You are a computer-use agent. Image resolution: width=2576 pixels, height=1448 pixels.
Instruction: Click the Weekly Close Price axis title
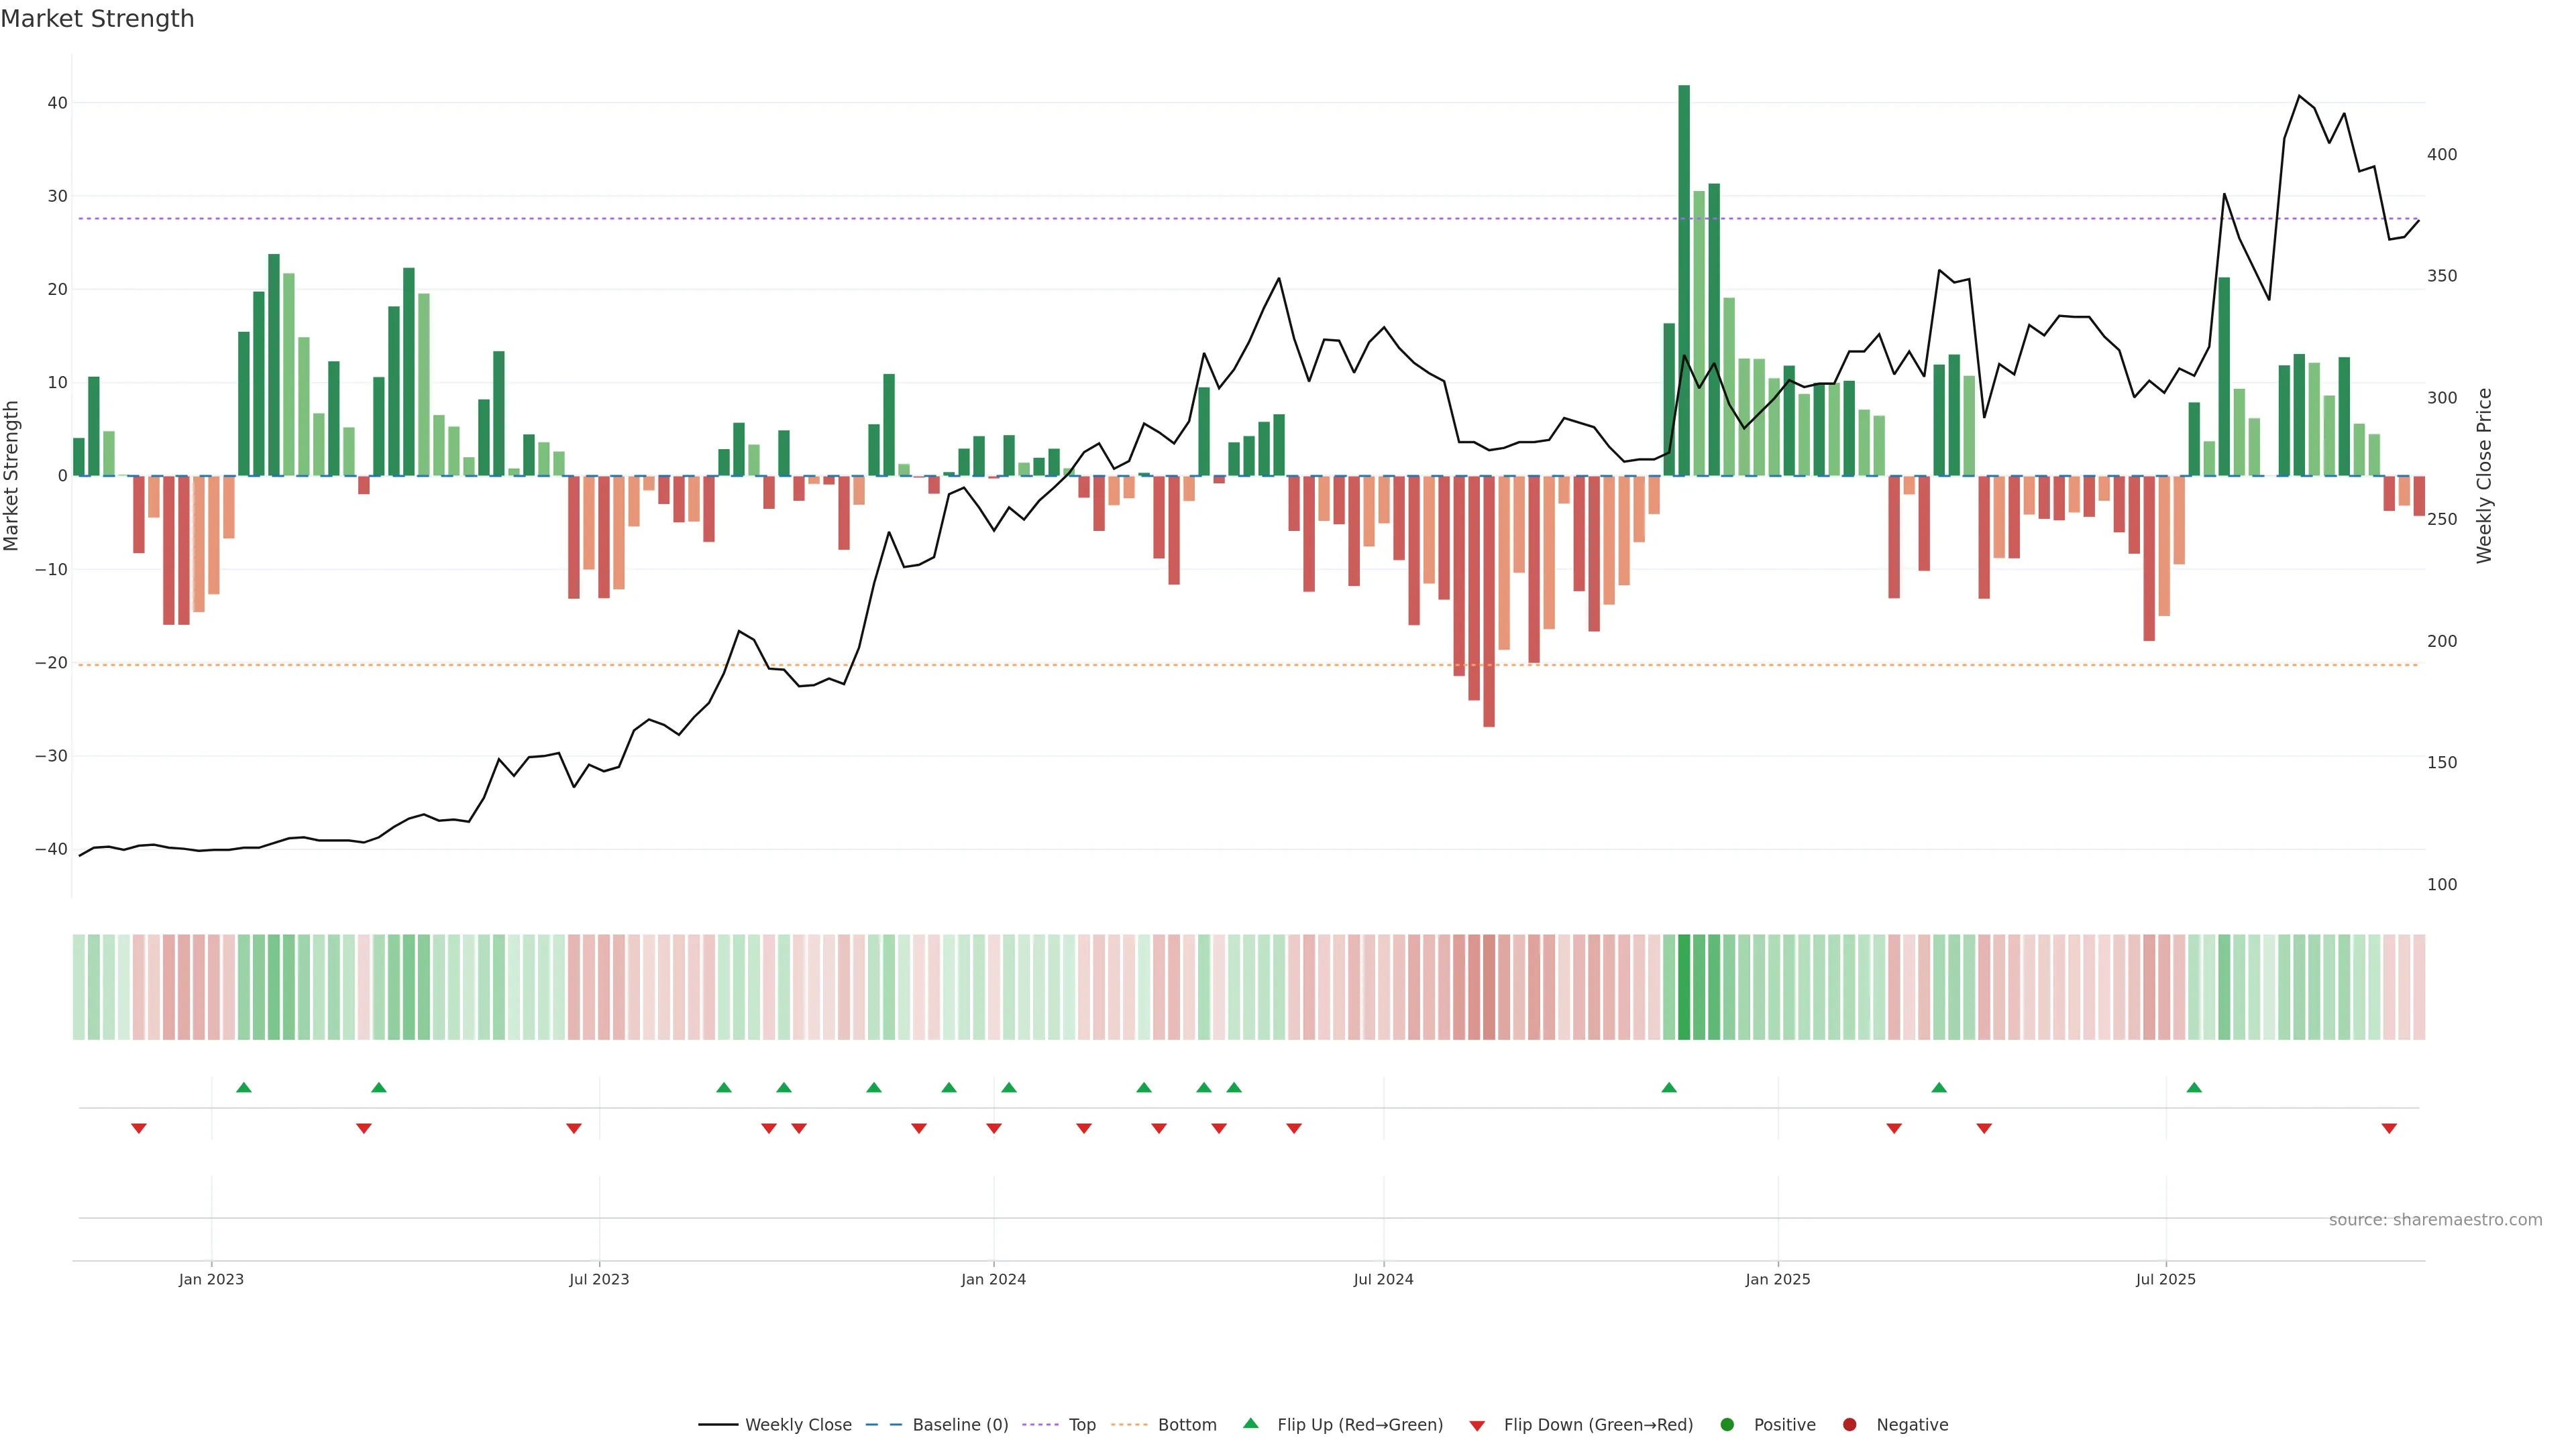click(x=2484, y=476)
